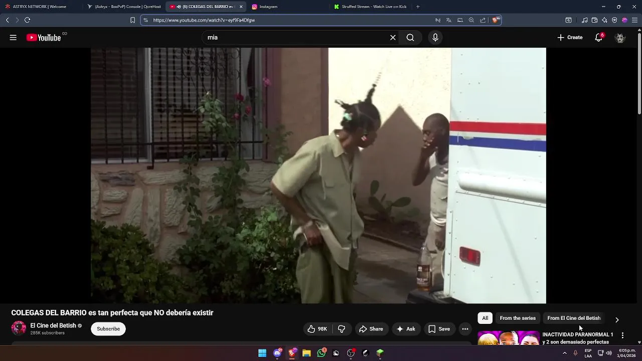
Task: Switch to the Instagram tab
Action: [288, 7]
